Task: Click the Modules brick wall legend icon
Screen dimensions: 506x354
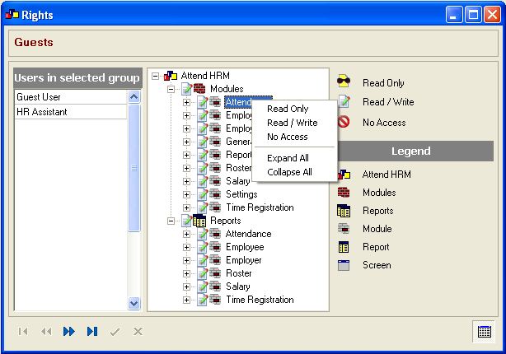Action: (344, 193)
